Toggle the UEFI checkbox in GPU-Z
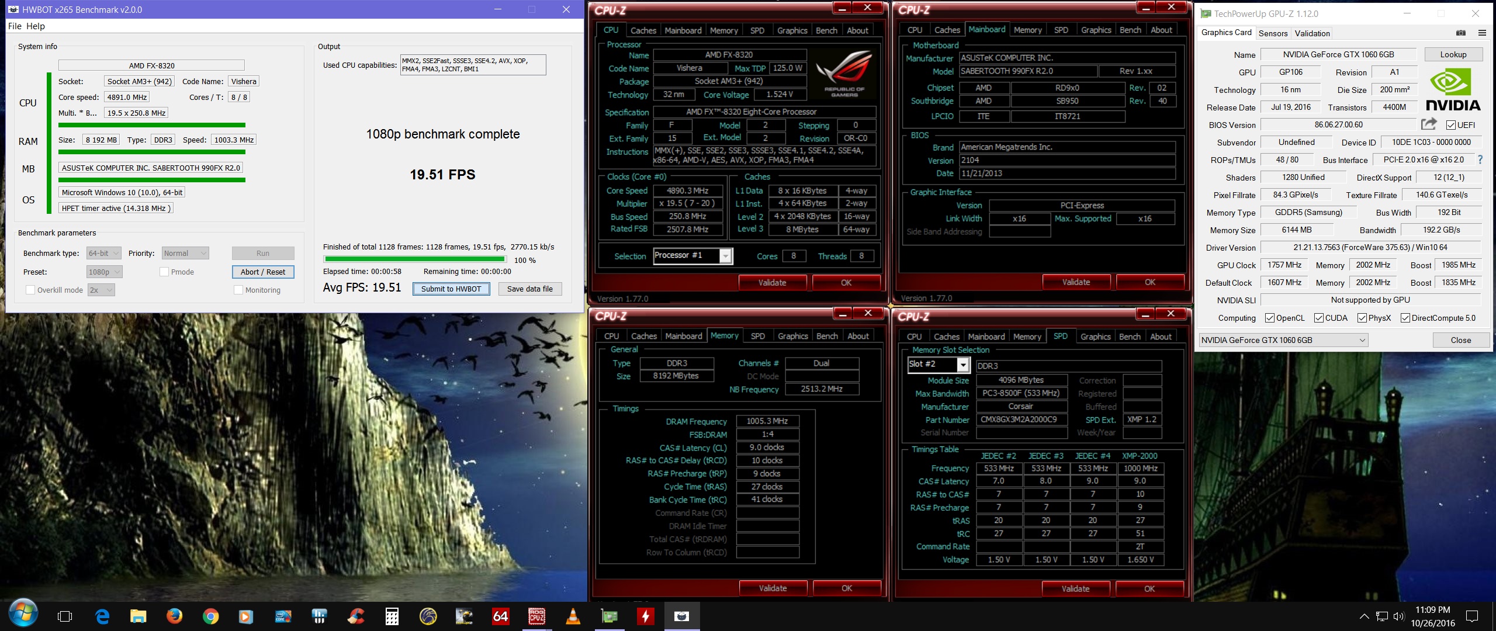 click(1451, 125)
